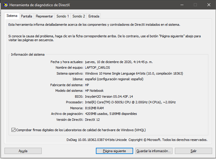216x159 pixels.
Task: Uncheck the WHQL digital signatures checkbox
Action: click(13, 130)
